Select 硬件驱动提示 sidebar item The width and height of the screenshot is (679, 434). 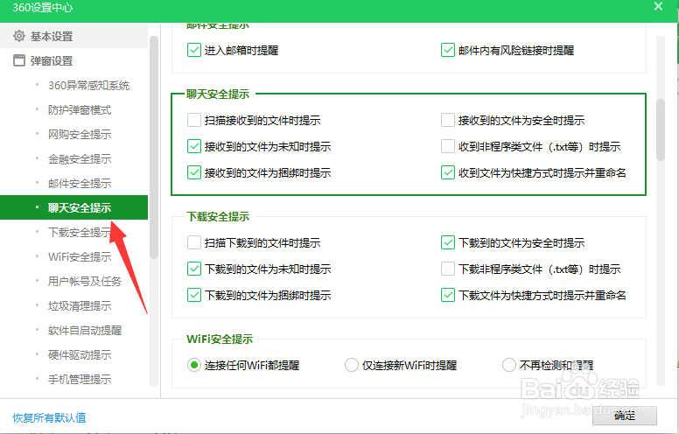pyautogui.click(x=80, y=354)
